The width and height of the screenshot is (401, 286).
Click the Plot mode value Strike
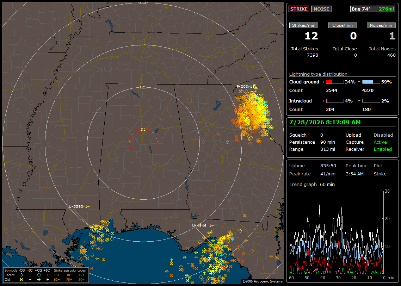380,174
